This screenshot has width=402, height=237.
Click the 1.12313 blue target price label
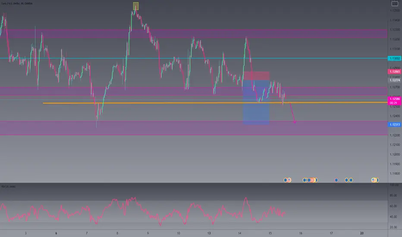(x=394, y=125)
